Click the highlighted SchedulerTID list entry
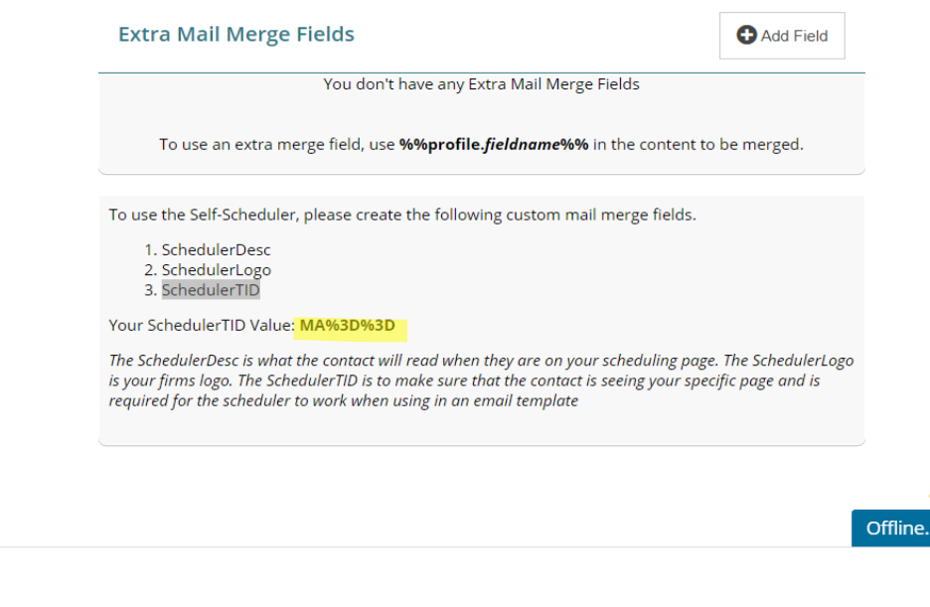The image size is (930, 607). point(211,290)
